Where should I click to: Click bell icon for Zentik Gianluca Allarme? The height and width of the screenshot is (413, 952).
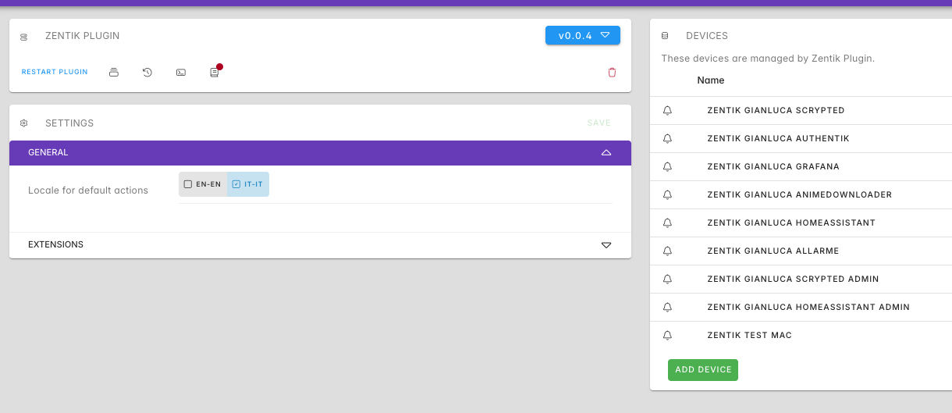click(667, 251)
